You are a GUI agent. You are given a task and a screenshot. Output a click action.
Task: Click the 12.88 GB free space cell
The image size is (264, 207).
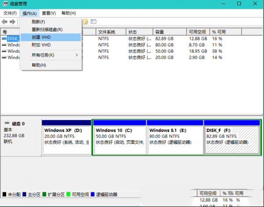[198, 39]
